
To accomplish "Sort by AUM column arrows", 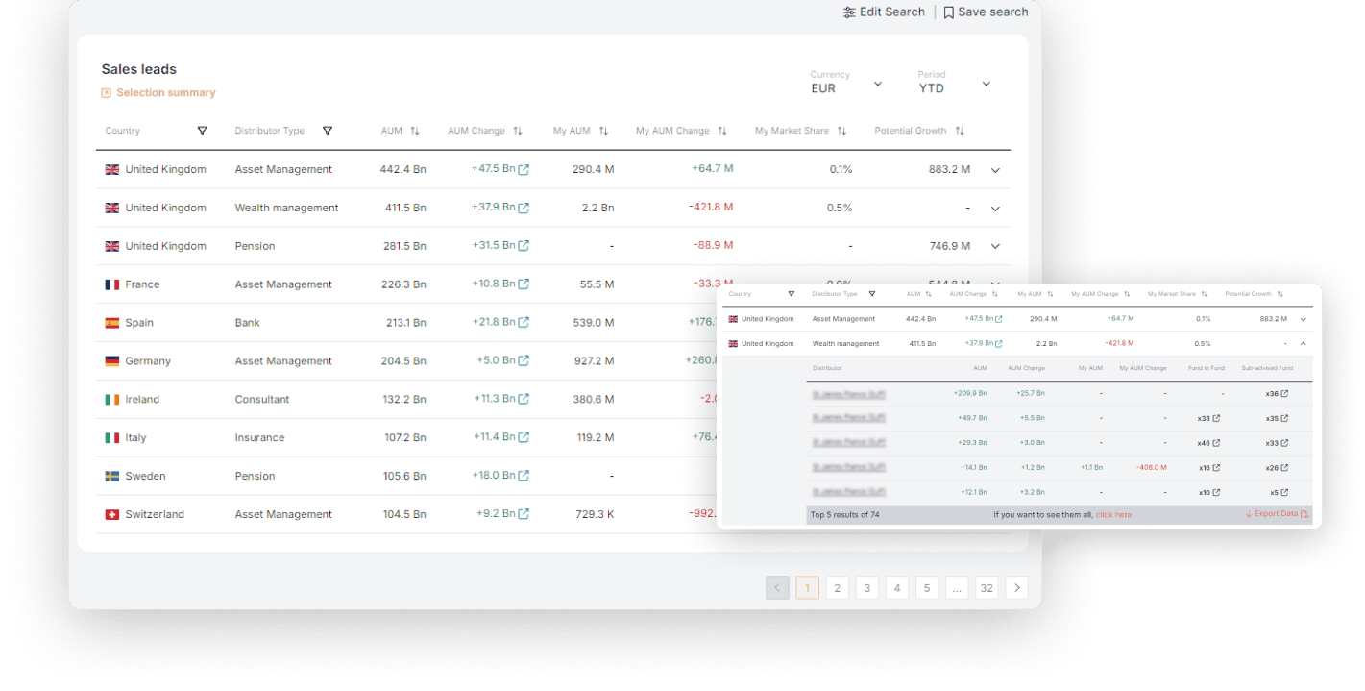I will click(x=415, y=131).
